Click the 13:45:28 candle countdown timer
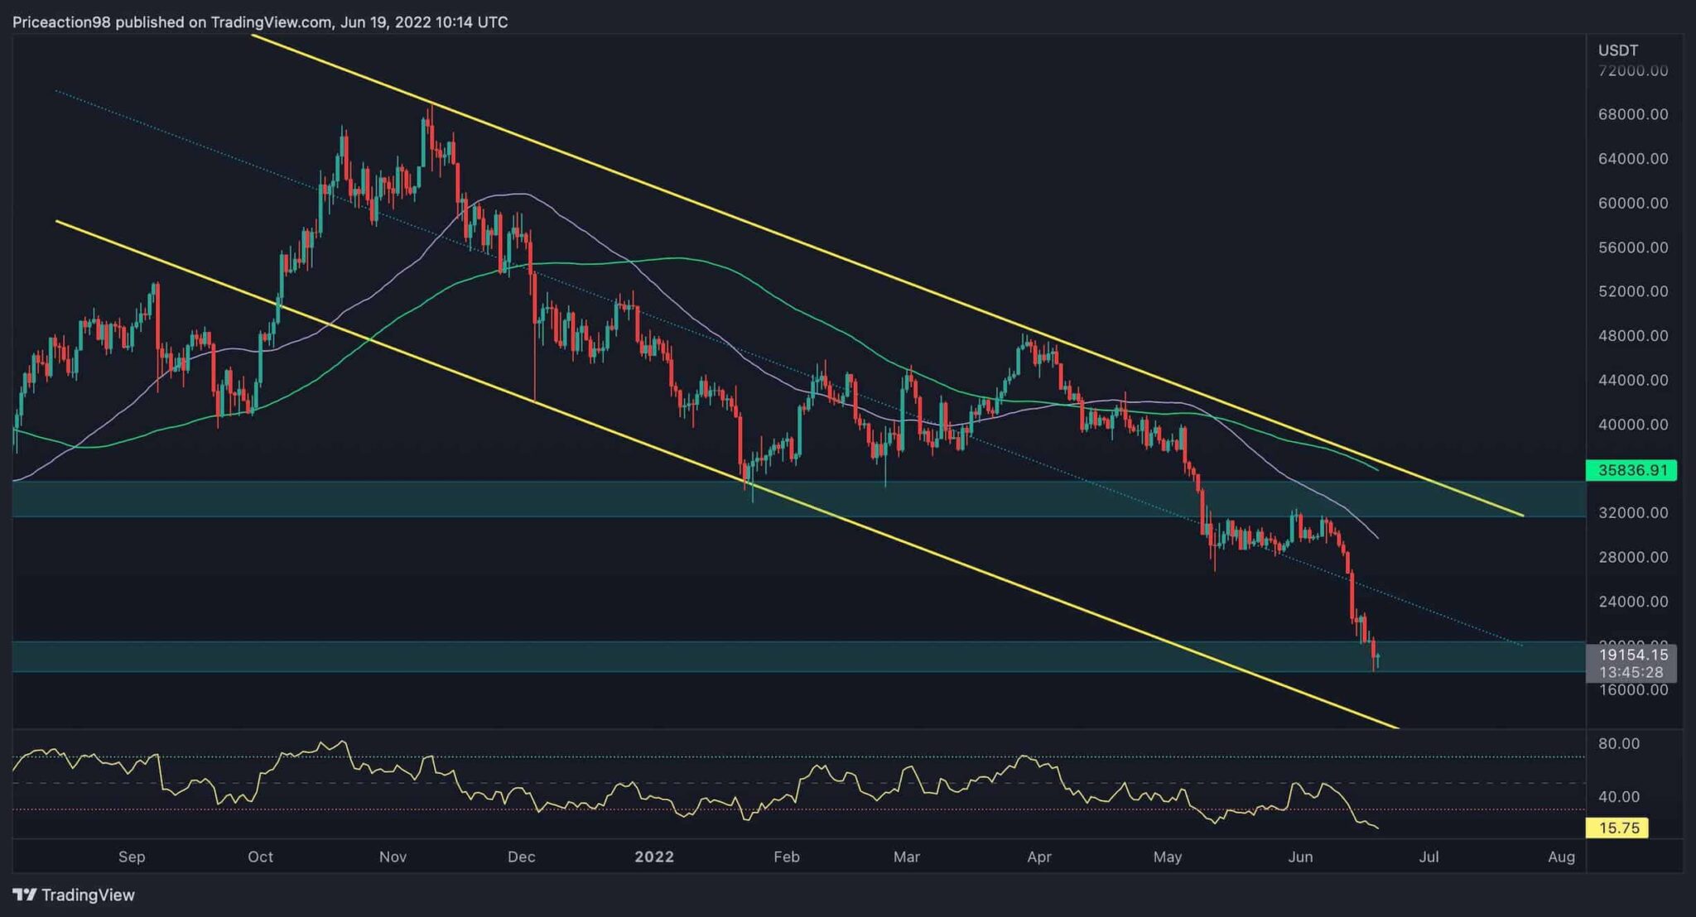Viewport: 1696px width, 917px height. pyautogui.click(x=1631, y=672)
